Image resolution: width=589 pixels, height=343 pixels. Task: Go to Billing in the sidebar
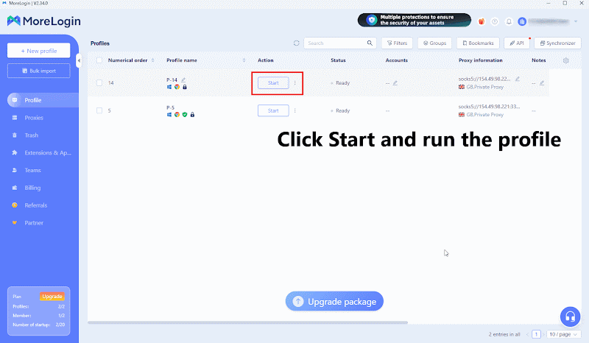tap(32, 188)
